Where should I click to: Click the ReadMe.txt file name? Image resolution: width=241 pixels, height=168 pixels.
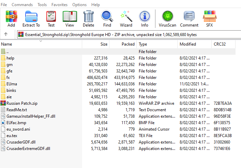point(17,110)
